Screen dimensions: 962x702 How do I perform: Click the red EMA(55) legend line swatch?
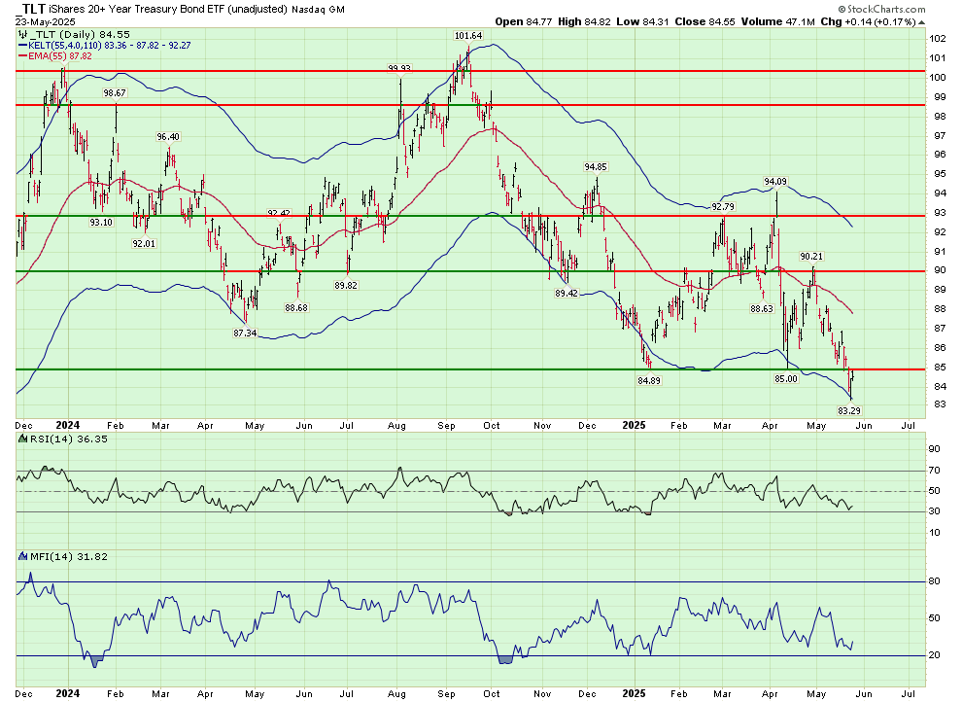[21, 56]
